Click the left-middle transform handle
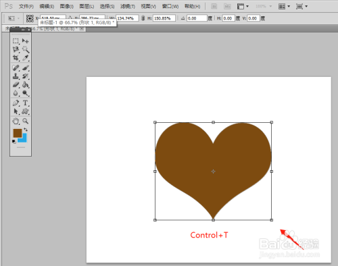Viewport: 338px width, 266px height. click(x=155, y=171)
